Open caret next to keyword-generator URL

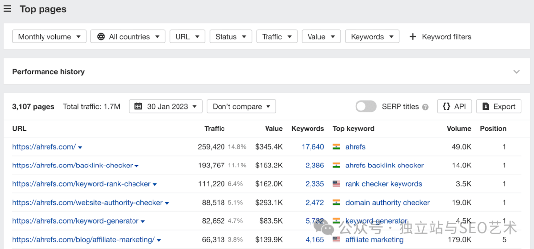point(143,222)
